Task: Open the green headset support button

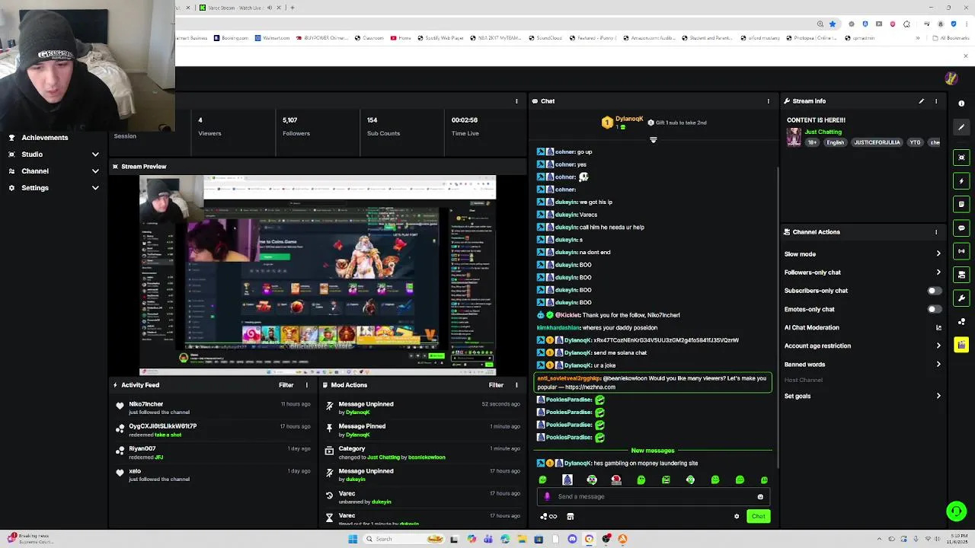Action: coord(956,511)
